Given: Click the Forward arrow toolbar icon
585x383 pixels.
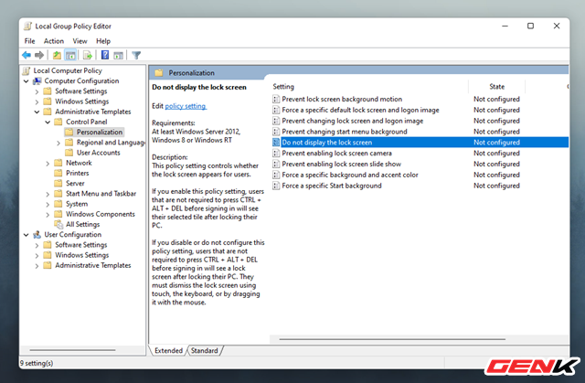Looking at the screenshot, I should pos(39,56).
